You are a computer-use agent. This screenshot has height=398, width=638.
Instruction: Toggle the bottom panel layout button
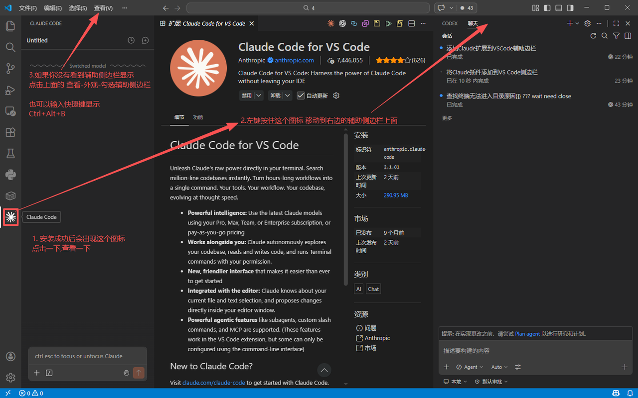coord(559,8)
